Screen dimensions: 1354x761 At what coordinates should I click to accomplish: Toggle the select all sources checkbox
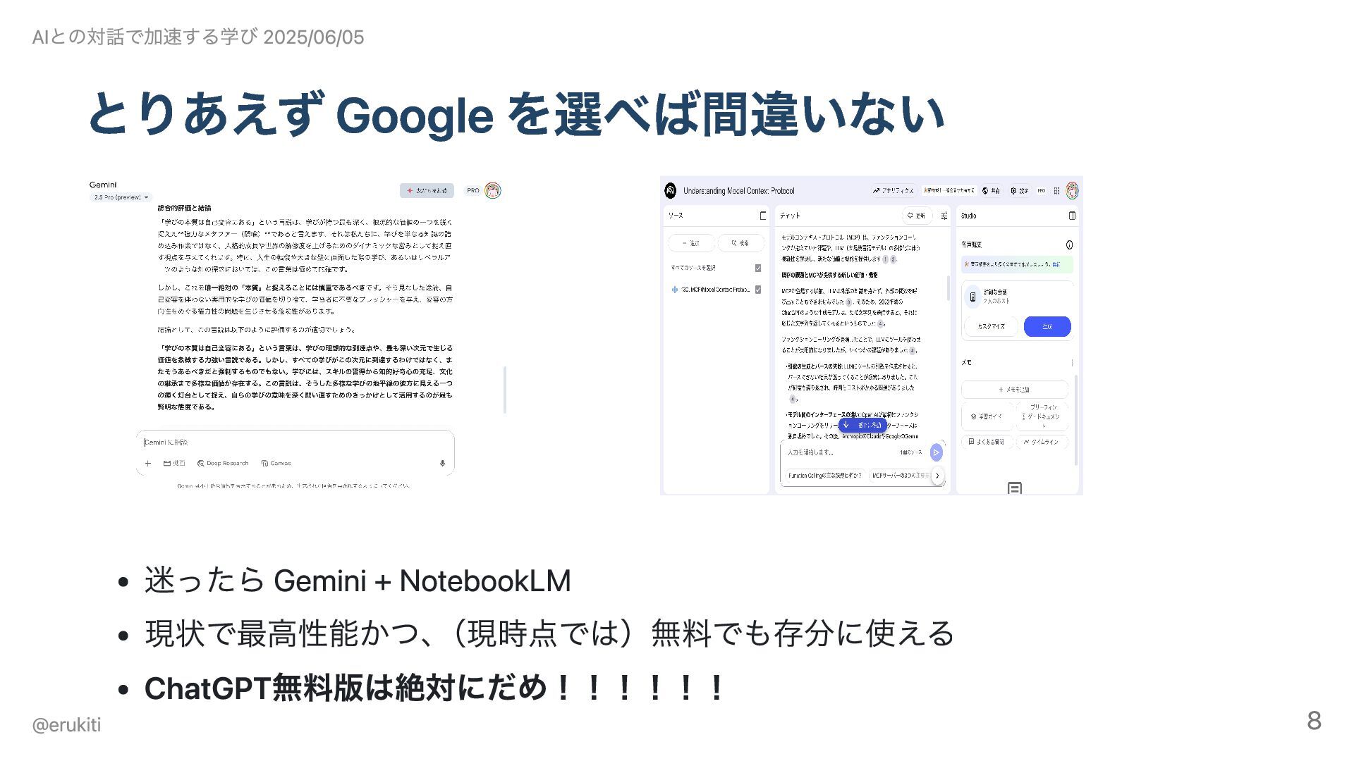pos(758,268)
